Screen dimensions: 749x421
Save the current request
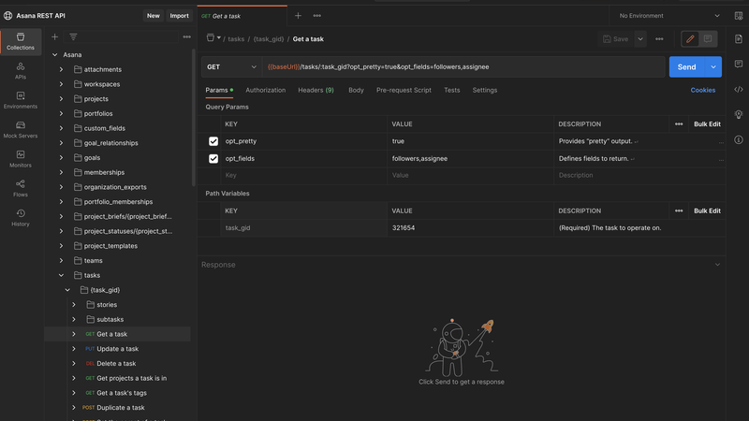click(x=616, y=39)
